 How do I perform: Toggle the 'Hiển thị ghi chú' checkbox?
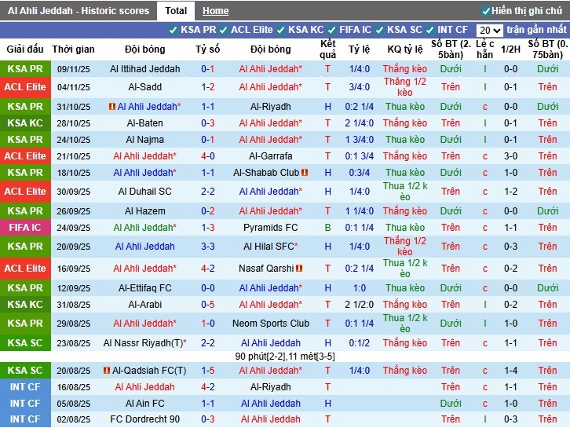click(486, 11)
